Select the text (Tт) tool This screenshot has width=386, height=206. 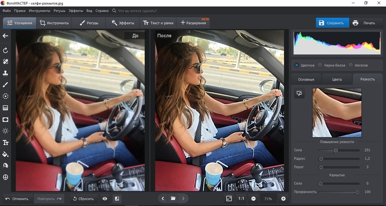click(6, 142)
